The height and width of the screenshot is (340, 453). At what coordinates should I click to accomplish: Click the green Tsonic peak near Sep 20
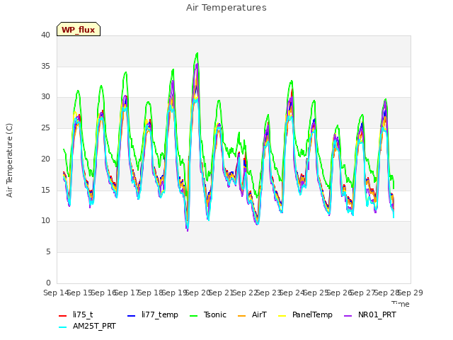tap(197, 54)
